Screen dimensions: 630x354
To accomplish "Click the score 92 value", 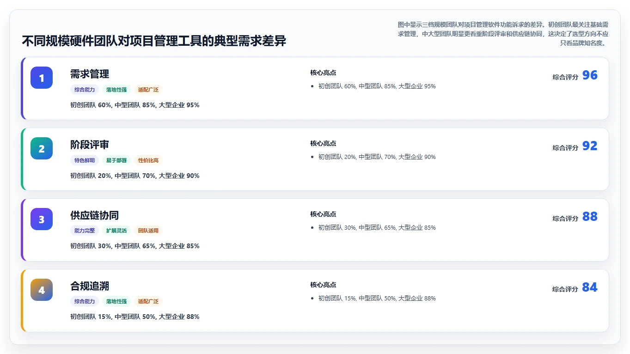I will (x=590, y=146).
